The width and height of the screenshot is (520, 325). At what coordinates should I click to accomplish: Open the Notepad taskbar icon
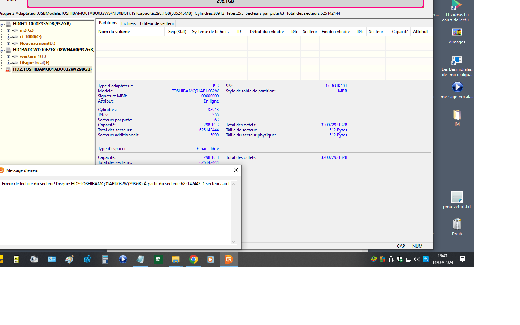coord(140,259)
